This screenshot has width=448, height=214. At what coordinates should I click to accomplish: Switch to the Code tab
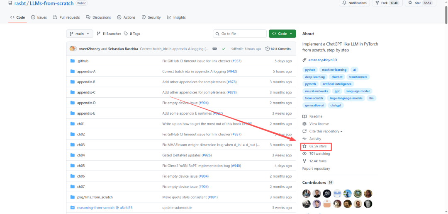[x=18, y=17]
